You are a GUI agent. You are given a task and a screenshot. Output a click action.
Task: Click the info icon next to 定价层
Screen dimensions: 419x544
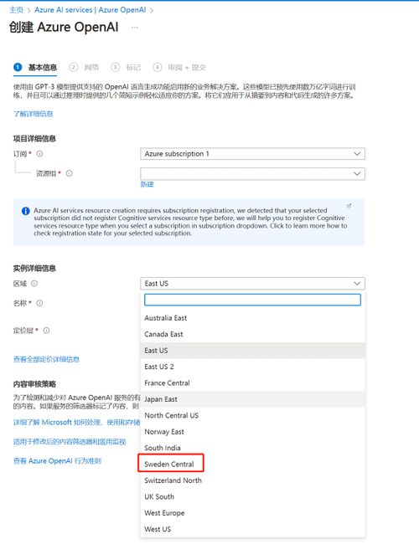[x=46, y=331]
